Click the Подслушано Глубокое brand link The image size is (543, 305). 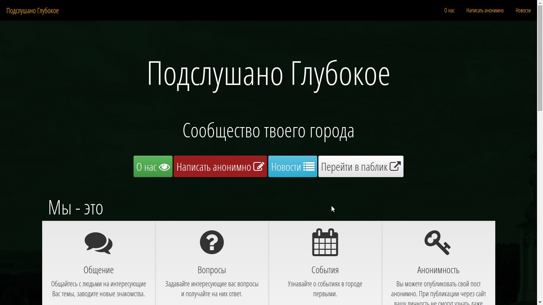point(33,10)
